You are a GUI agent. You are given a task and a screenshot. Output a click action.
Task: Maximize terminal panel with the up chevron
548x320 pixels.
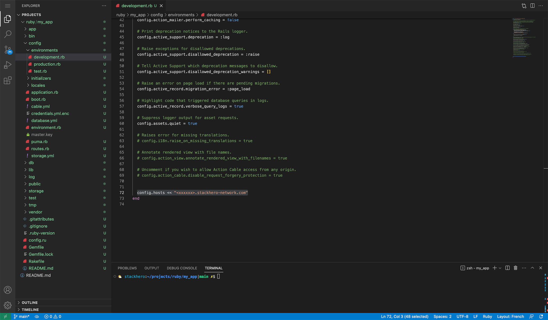[x=532, y=268]
